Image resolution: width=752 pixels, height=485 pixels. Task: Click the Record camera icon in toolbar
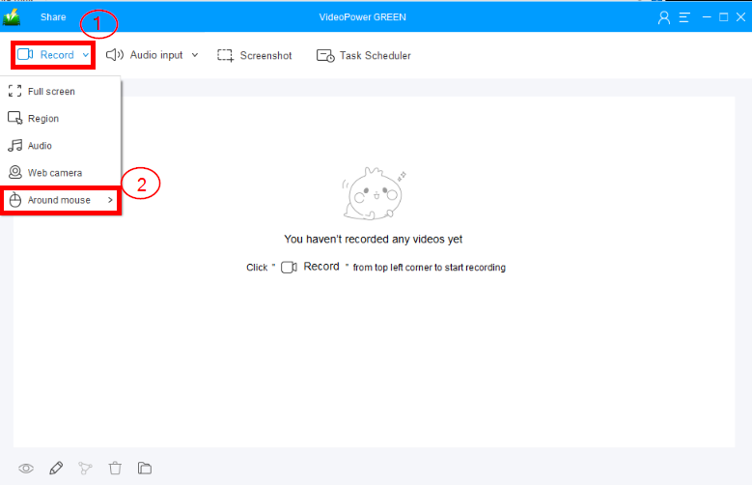pyautogui.click(x=25, y=55)
